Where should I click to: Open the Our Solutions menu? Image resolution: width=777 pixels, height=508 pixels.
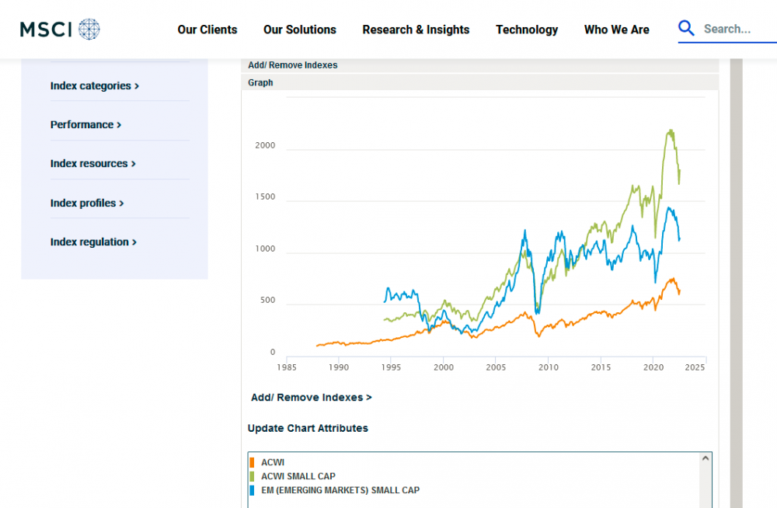(x=300, y=30)
